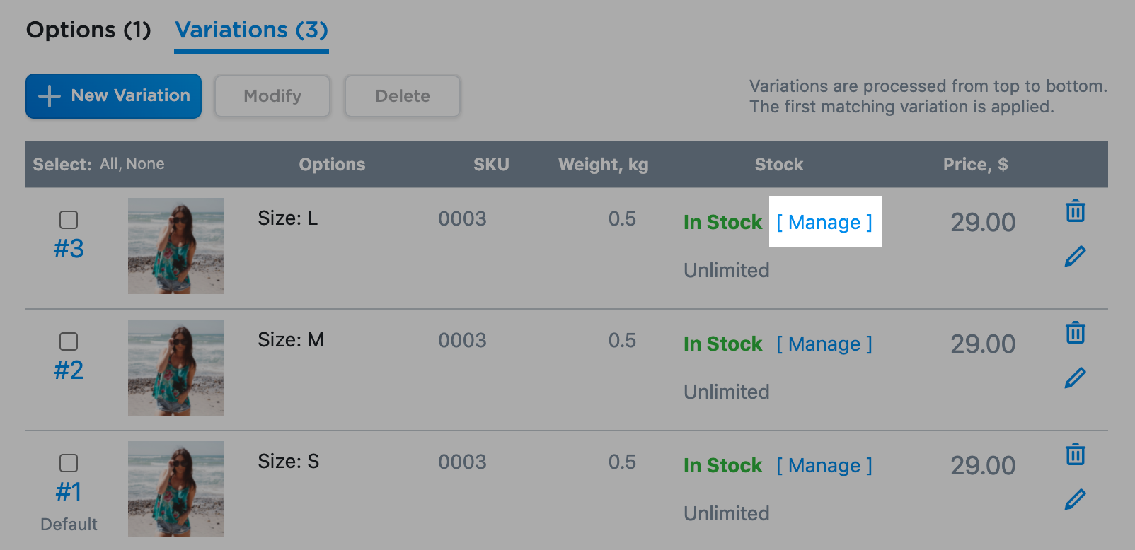The height and width of the screenshot is (550, 1135).
Task: Click the disabled Modify button
Action: point(272,95)
